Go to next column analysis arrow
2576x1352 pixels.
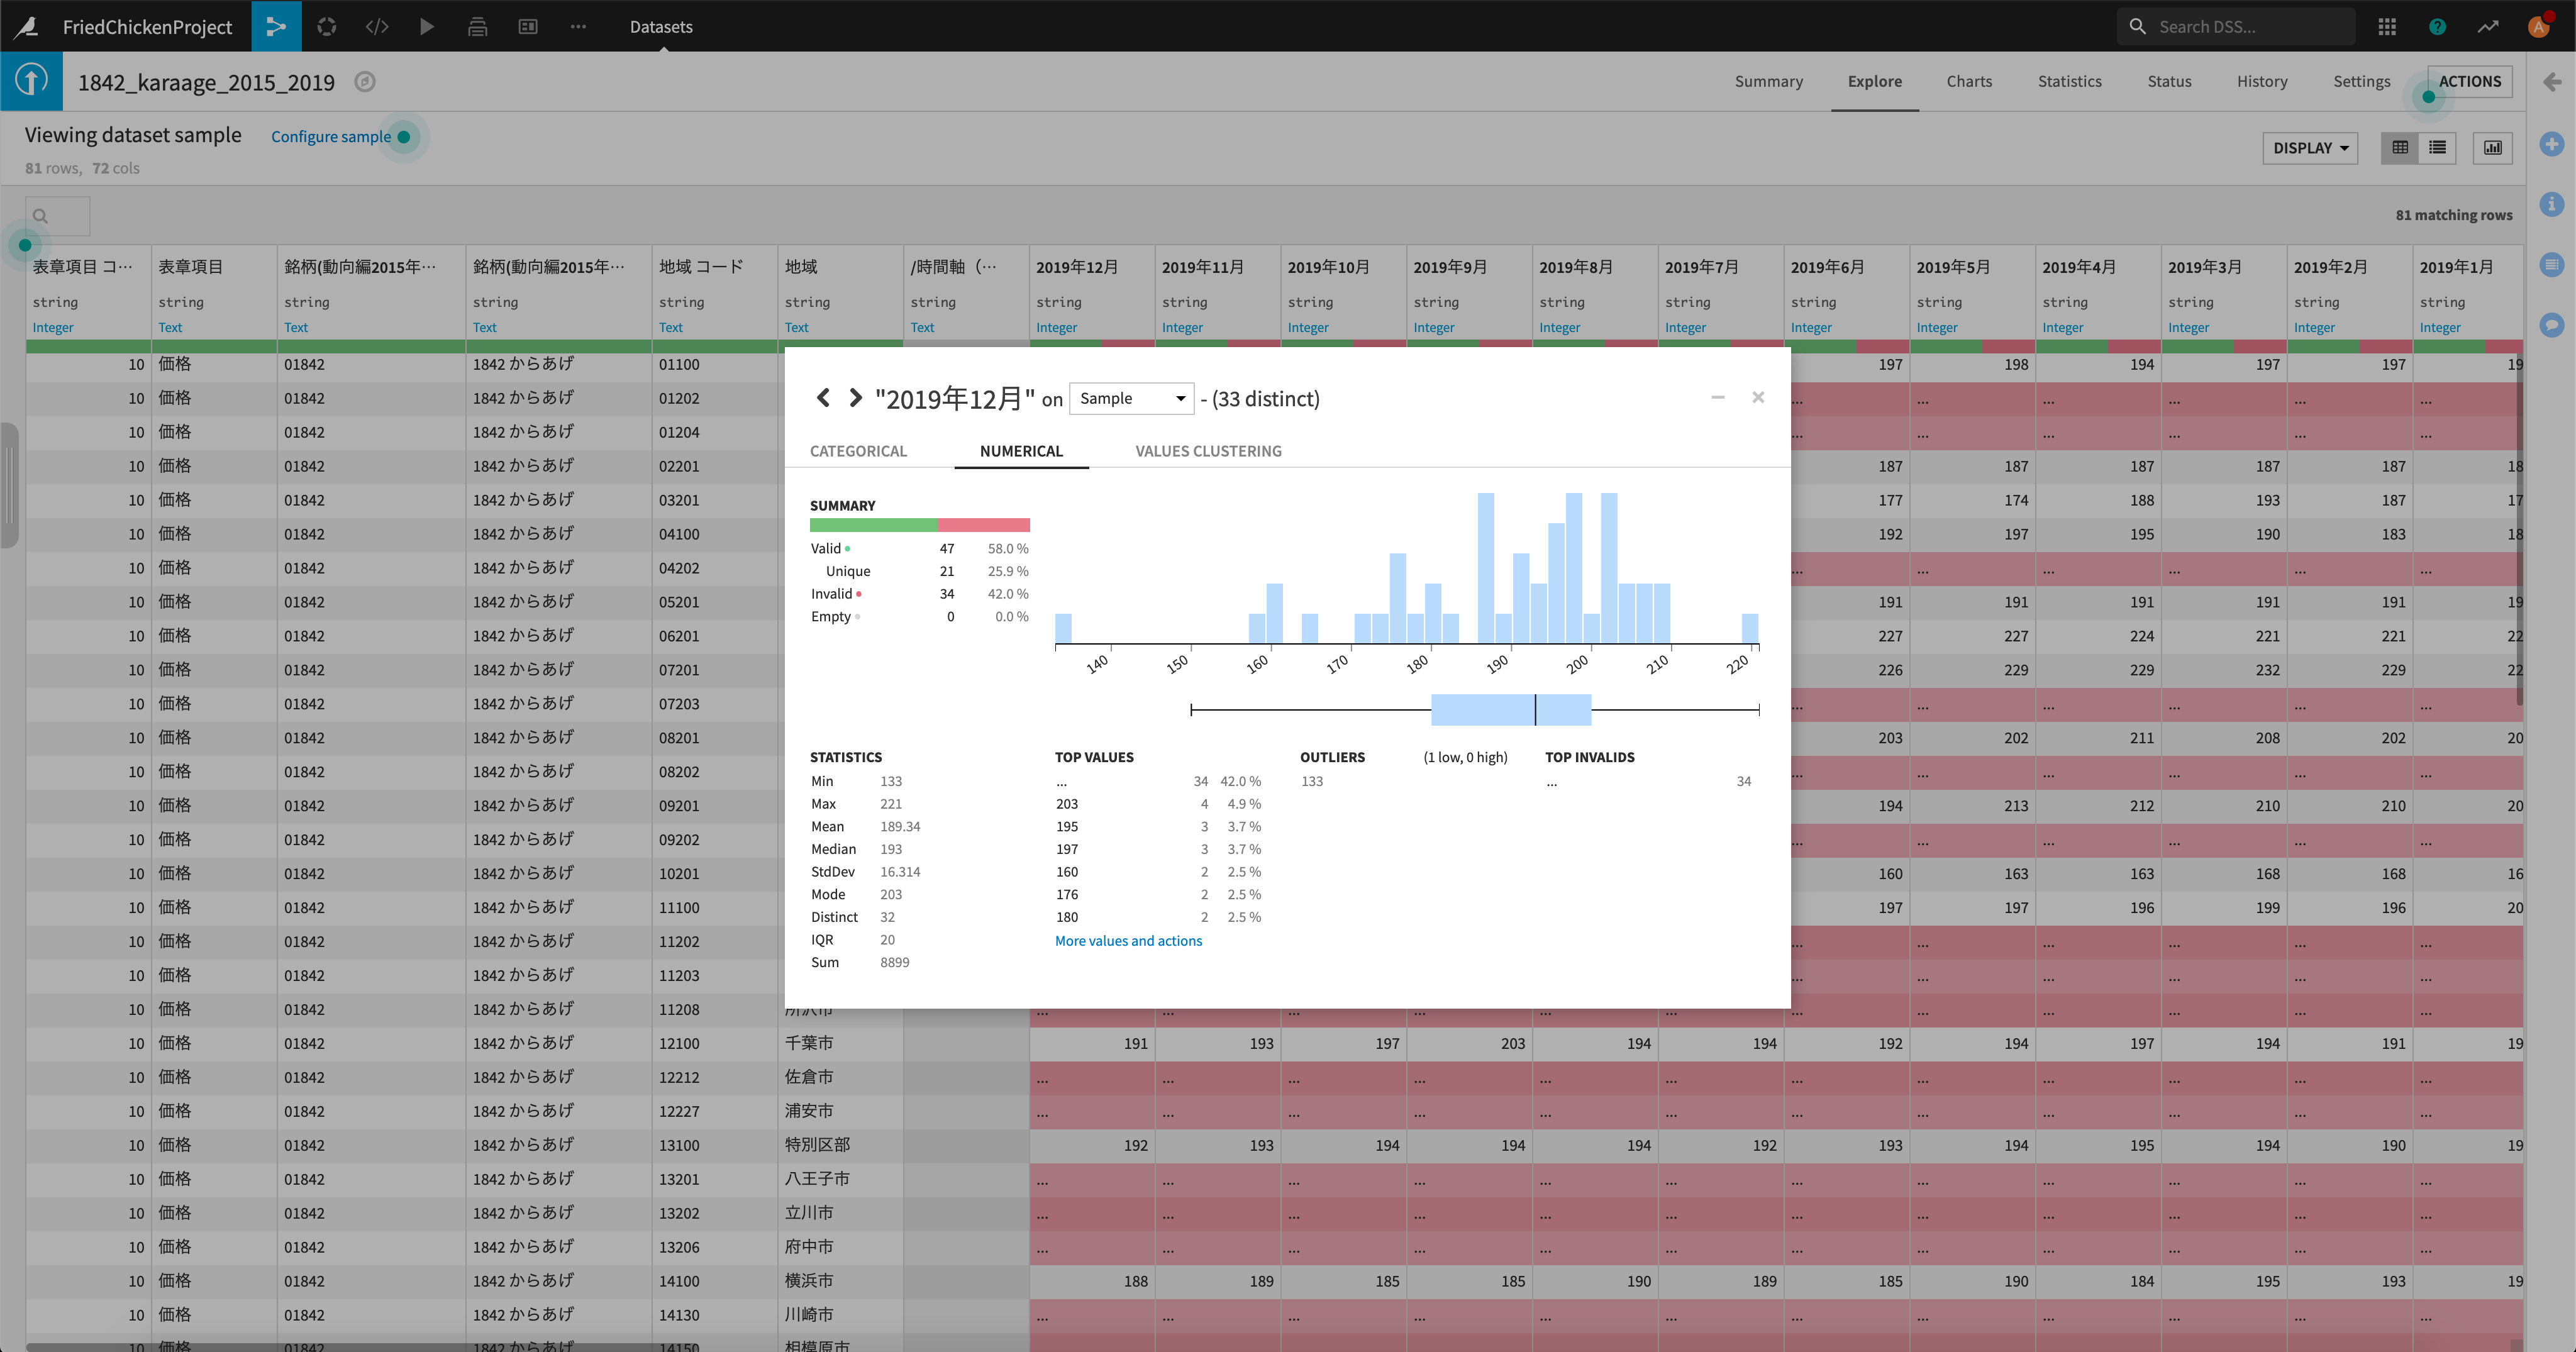(x=855, y=398)
